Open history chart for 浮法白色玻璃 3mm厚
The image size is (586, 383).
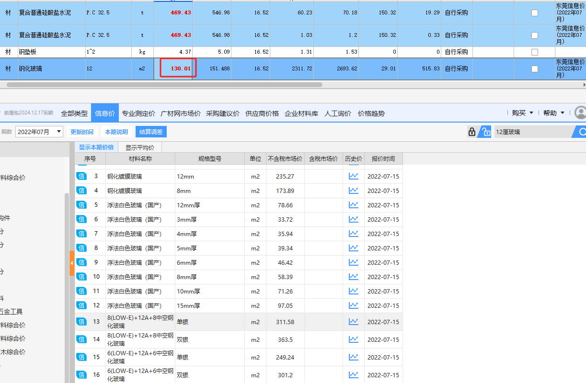[354, 219]
